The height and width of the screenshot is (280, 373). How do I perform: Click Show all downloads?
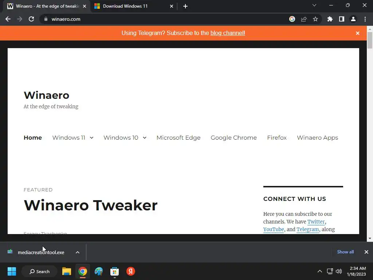click(x=345, y=252)
